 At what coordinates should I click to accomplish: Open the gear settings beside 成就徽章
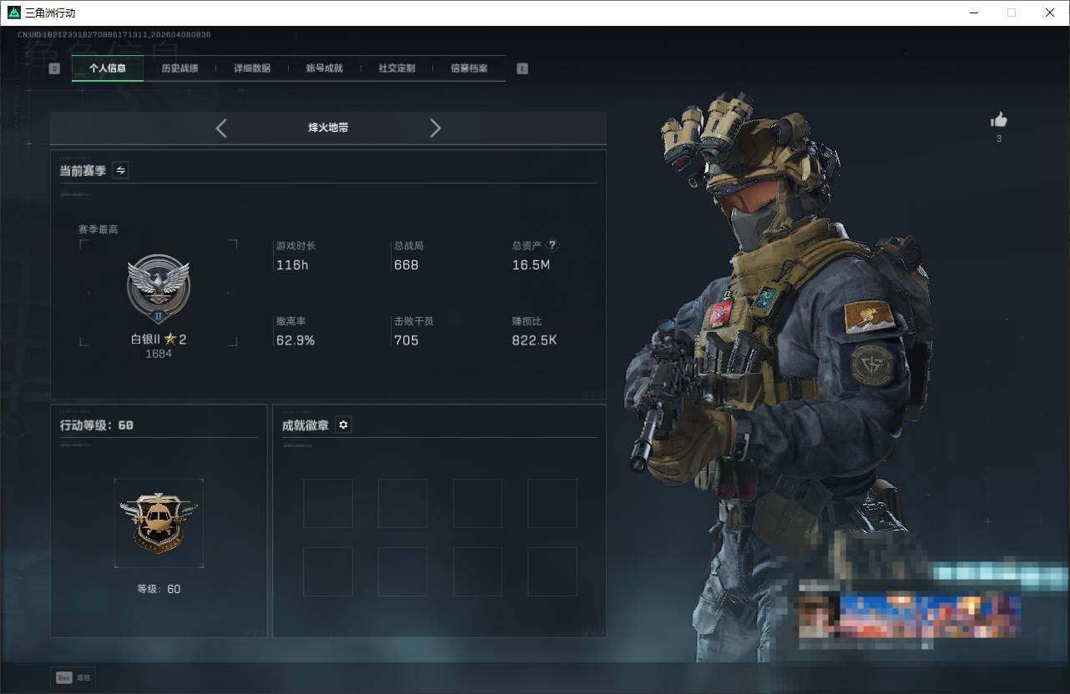[x=343, y=425]
